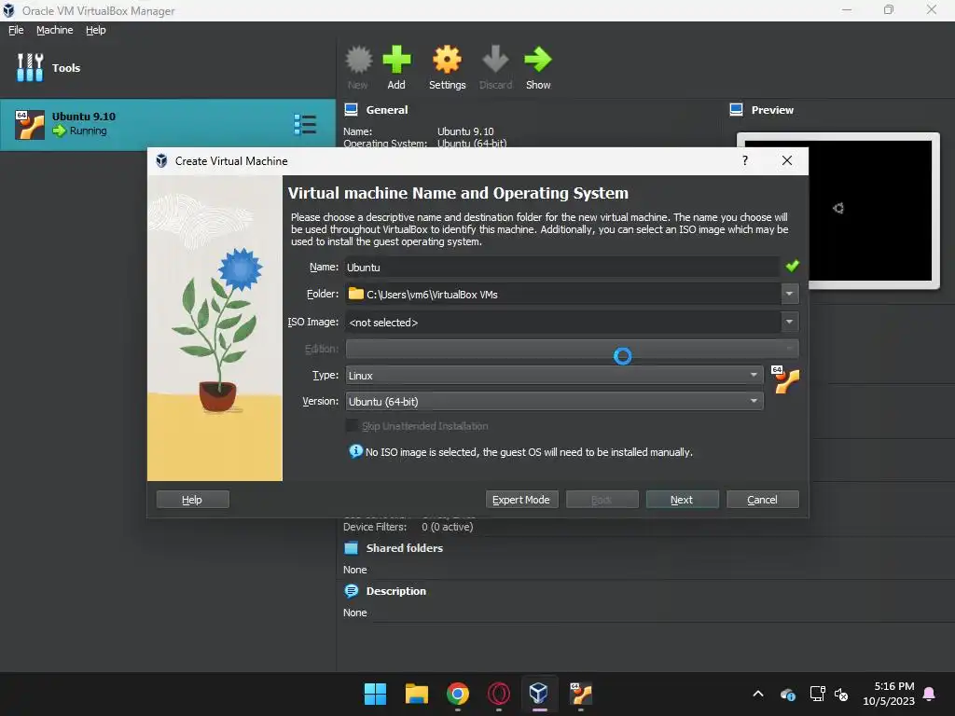Expand the Folder dropdown arrow
955x716 pixels.
[789, 294]
